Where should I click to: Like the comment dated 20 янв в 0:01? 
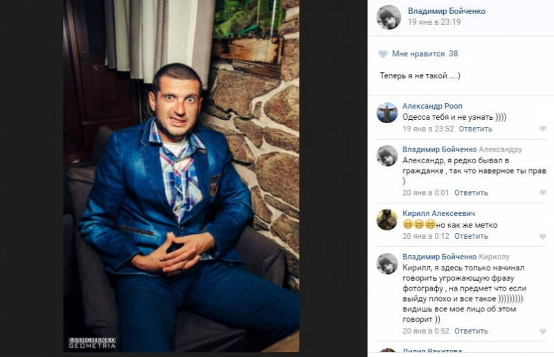coord(543,192)
